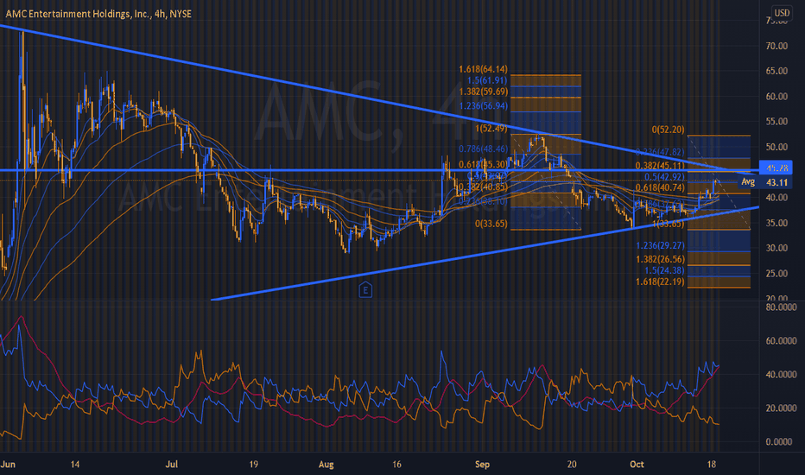The height and width of the screenshot is (475, 805).
Task: Click the 30.00 price axis label
Action: [x=776, y=248]
